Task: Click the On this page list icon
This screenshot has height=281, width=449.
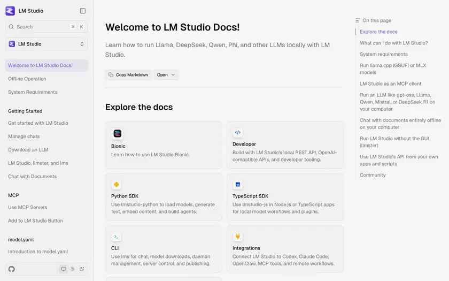Action: pos(358,20)
